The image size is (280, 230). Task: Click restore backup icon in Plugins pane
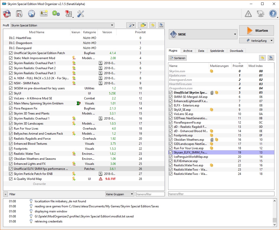pos(262,58)
